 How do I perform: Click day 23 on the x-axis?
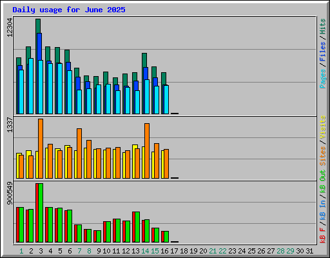click(232, 251)
